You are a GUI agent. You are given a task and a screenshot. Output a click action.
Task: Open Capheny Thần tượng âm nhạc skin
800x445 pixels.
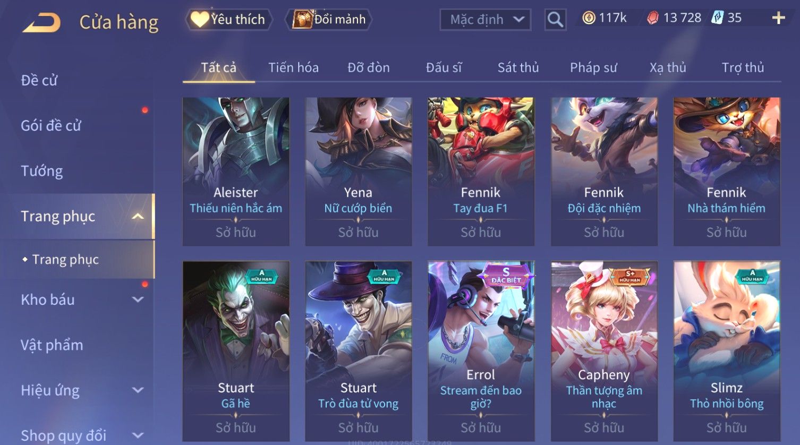click(x=604, y=350)
